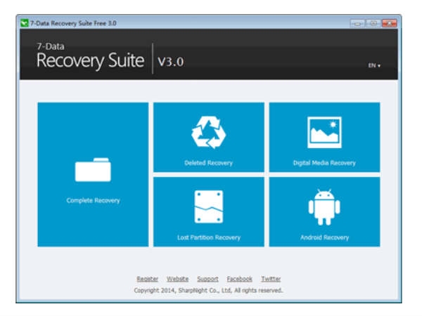Click the Register link

(x=147, y=279)
